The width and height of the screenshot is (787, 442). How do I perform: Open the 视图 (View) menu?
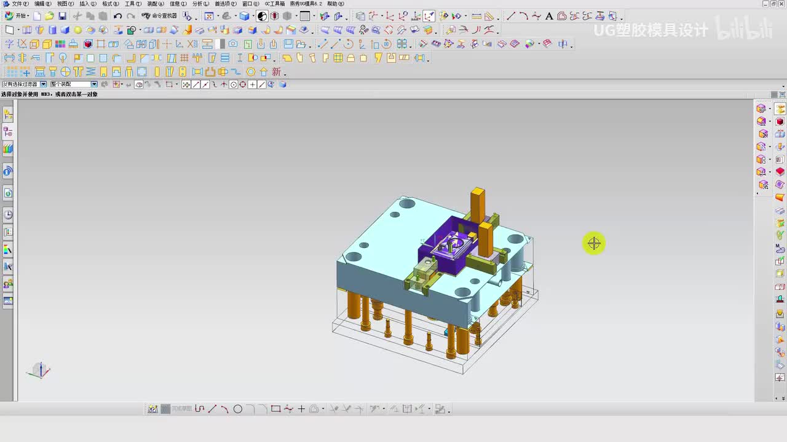pyautogui.click(x=65, y=4)
